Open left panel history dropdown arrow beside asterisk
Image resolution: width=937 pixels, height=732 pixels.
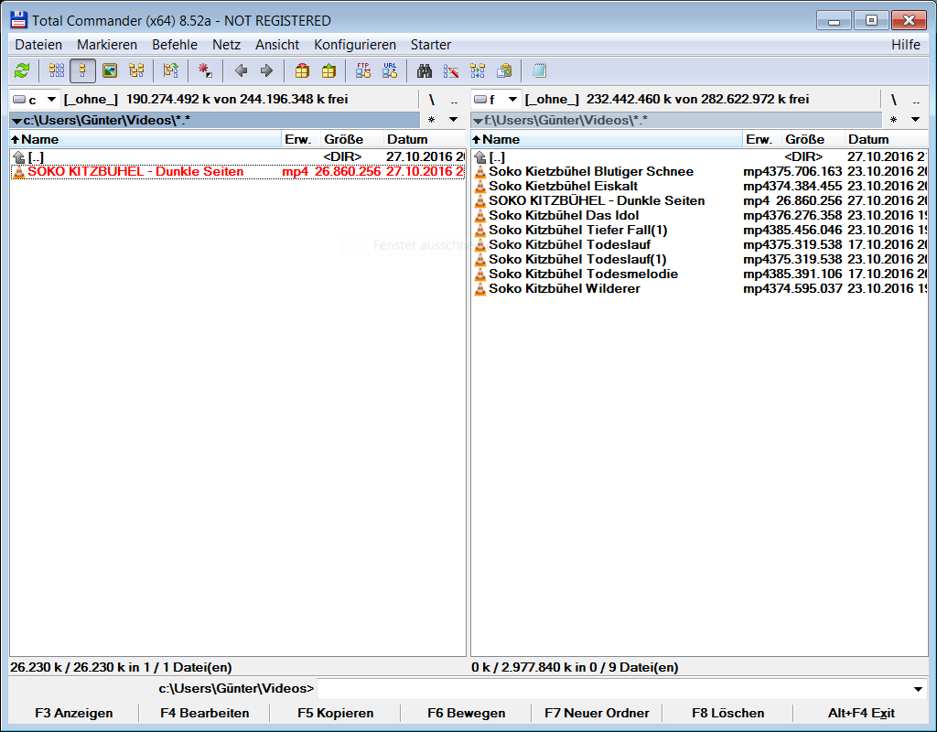454,120
